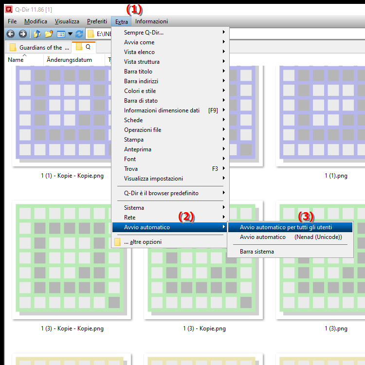Click file name 1 (1) - Kopie - Kopie.png
Viewport: 365px width, 365px height.
[x=72, y=176]
